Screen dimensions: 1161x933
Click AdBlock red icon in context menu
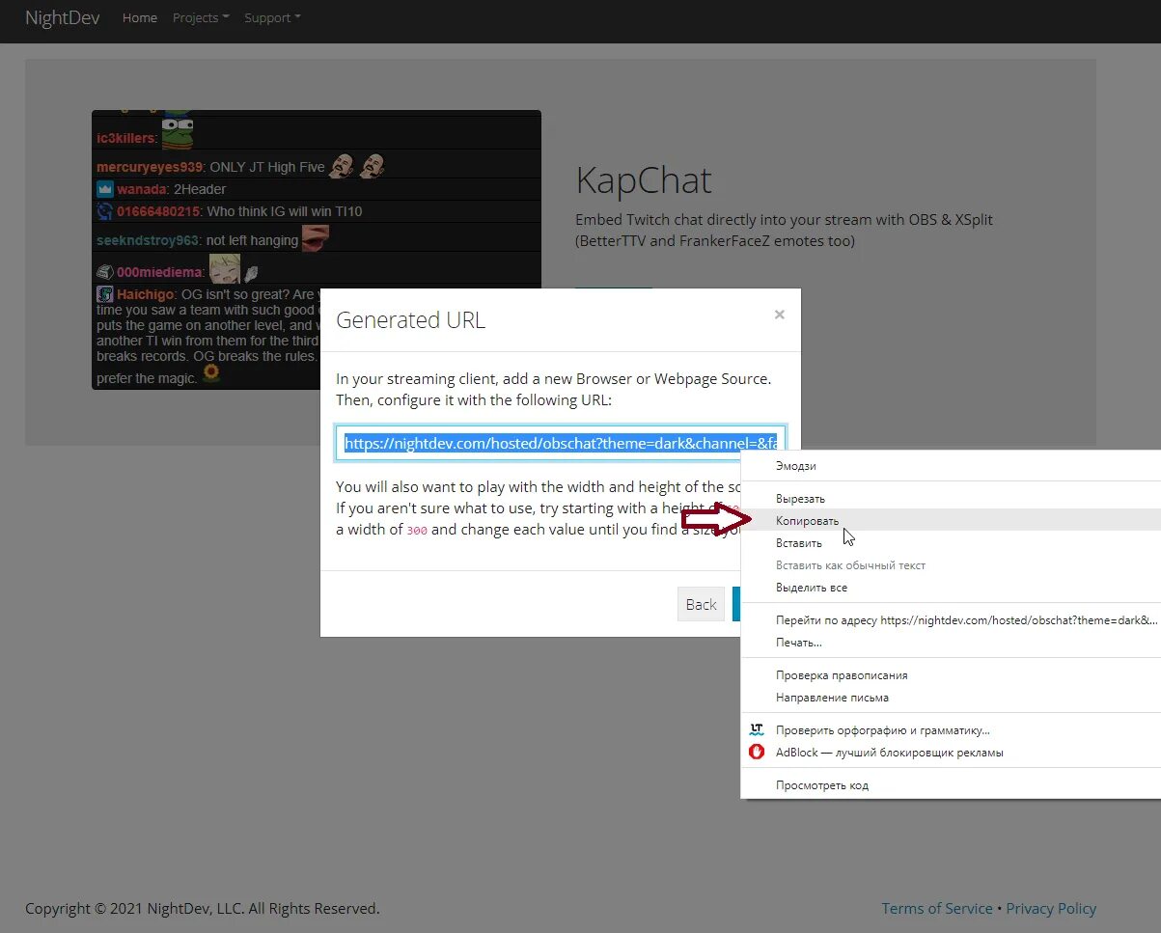click(757, 752)
